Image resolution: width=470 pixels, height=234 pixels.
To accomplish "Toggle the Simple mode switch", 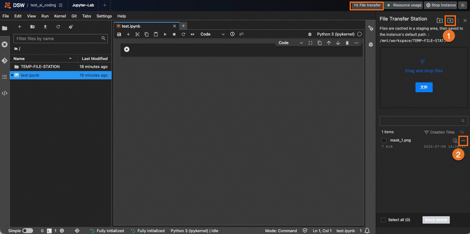I will 28,231.
